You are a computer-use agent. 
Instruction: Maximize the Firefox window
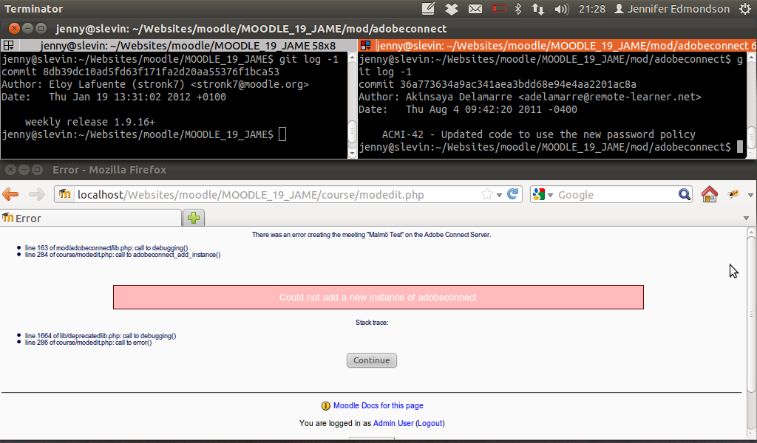[37, 170]
